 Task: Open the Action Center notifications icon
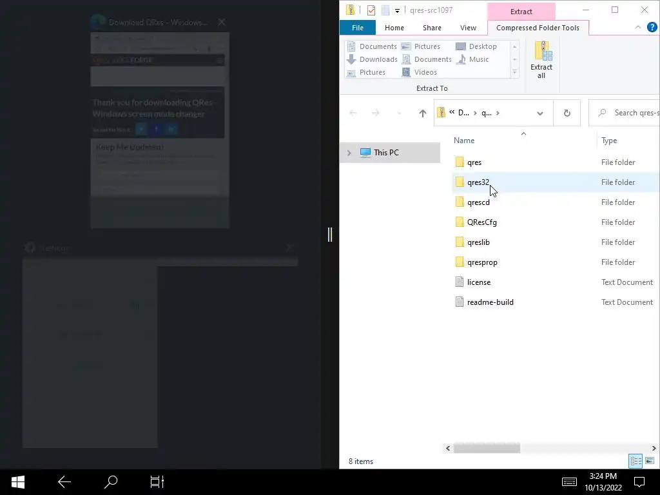click(639, 482)
